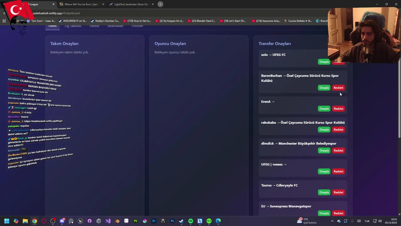Viewport: 401px width, 226px height.
Task: Open Opera GX from the taskbar
Action: pyautogui.click(x=44, y=221)
